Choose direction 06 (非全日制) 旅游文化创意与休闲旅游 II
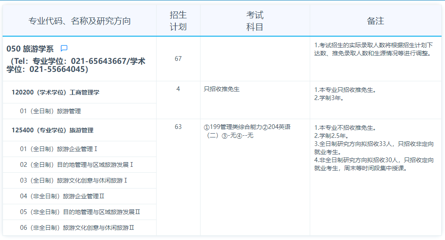The width and height of the screenshot is (445, 240). click(x=77, y=228)
